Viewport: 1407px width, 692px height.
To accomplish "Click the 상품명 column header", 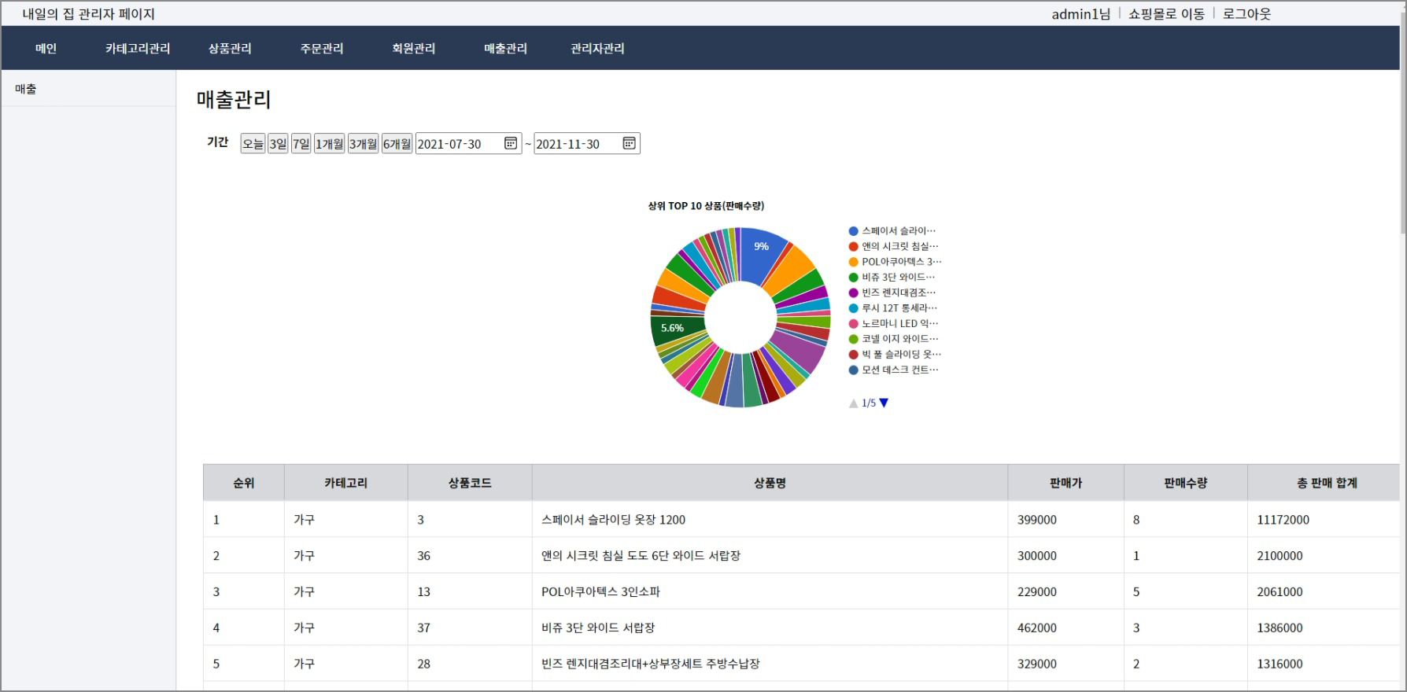I will pos(770,483).
